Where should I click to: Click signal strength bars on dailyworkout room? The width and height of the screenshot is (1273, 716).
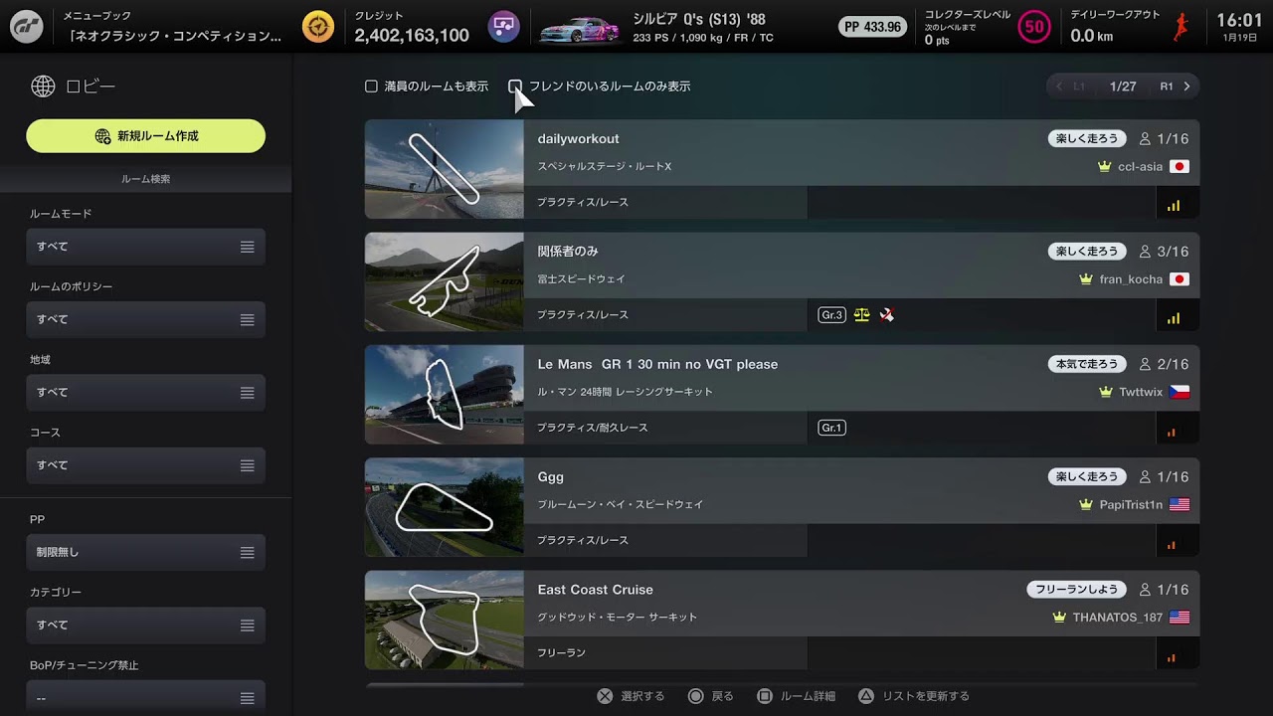tap(1174, 205)
